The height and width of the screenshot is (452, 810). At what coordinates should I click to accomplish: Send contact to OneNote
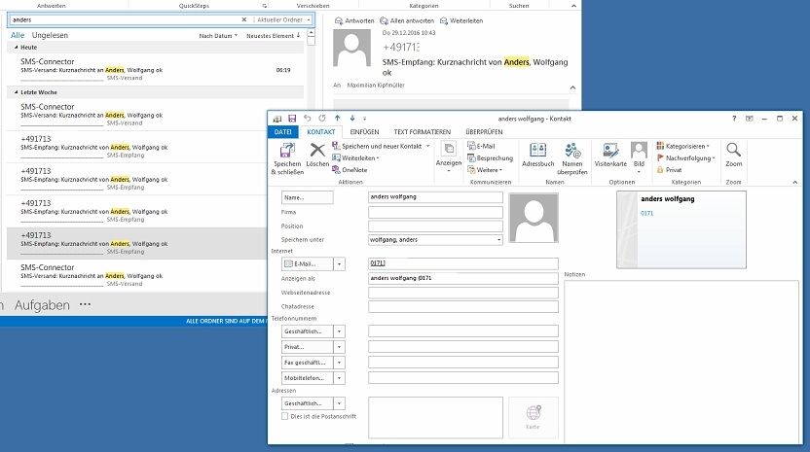(x=353, y=170)
